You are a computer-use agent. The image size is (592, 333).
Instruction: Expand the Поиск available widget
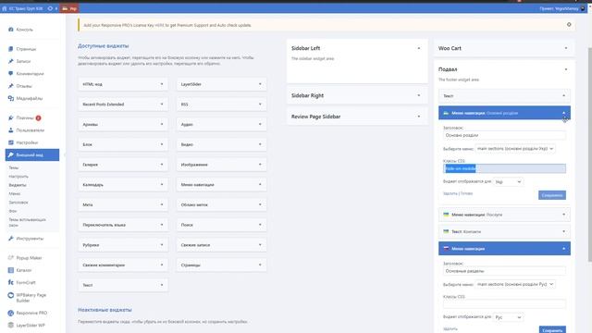(x=260, y=225)
